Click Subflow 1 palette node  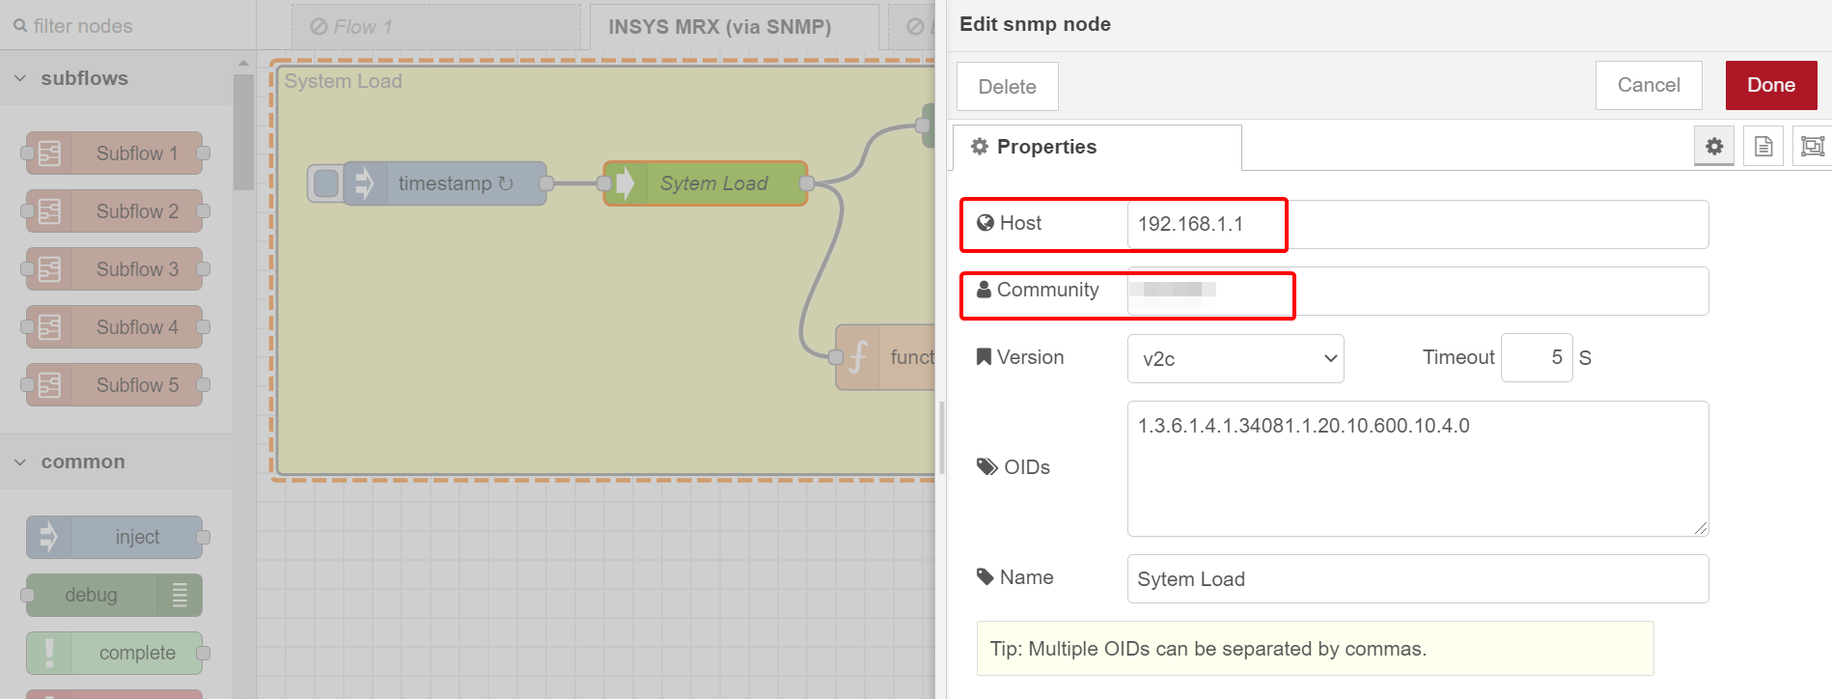point(115,154)
